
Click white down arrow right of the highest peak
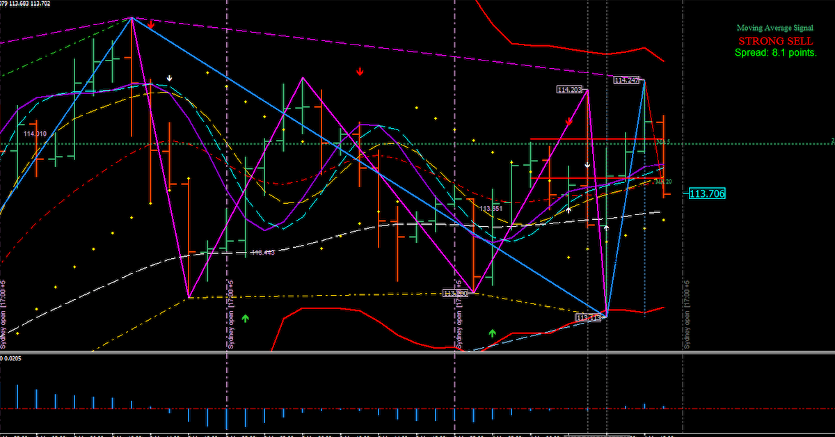click(169, 78)
